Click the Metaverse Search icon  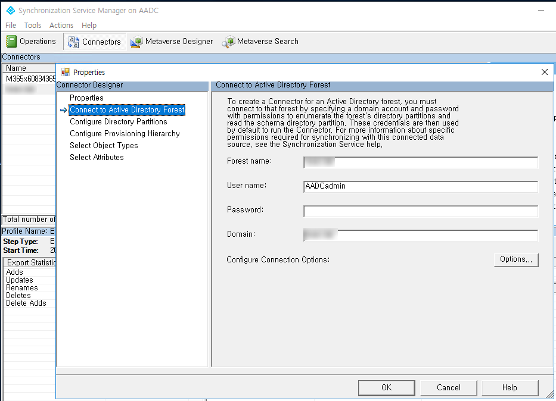coord(228,42)
